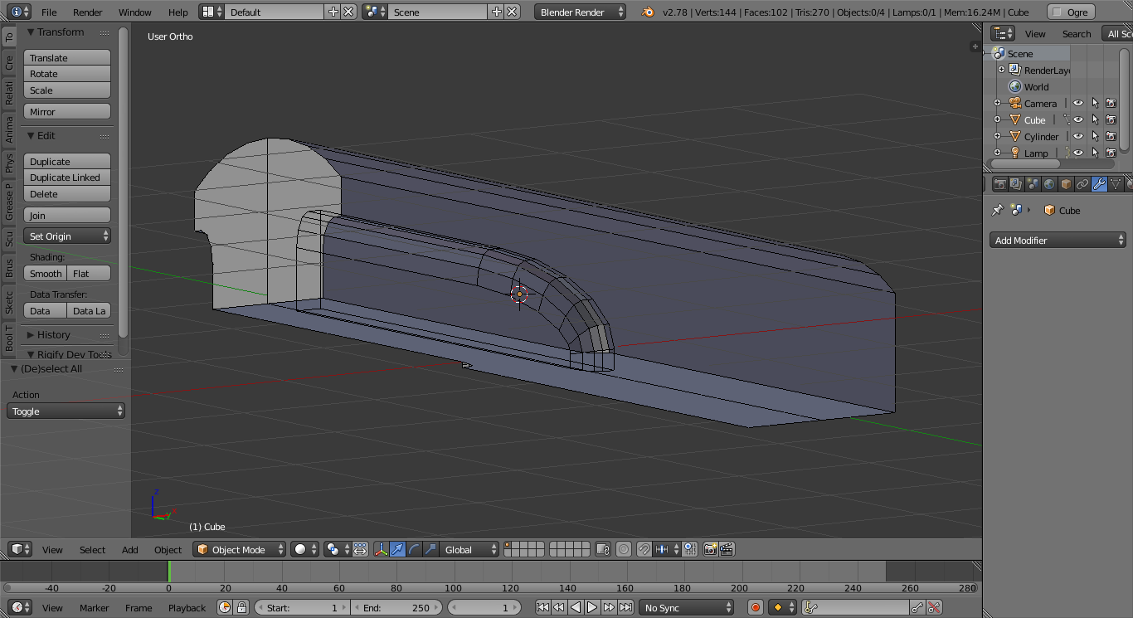Click the play animation button in timeline
Viewport: 1133px width, 618px height.
(x=592, y=607)
